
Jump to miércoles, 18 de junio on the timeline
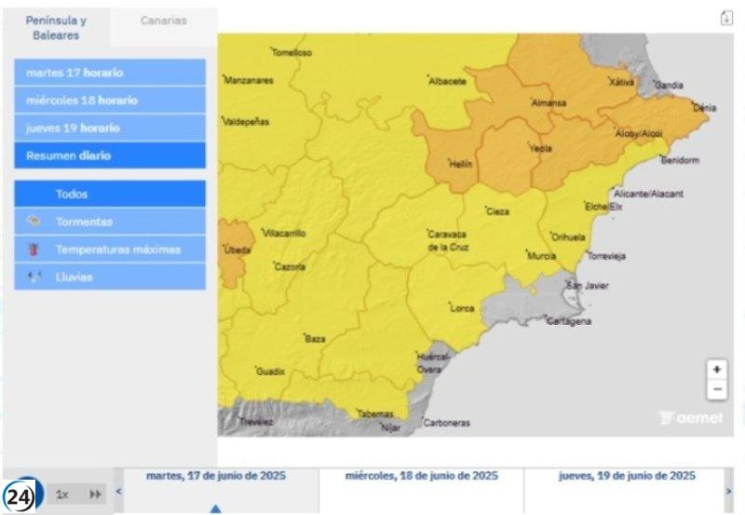421,476
